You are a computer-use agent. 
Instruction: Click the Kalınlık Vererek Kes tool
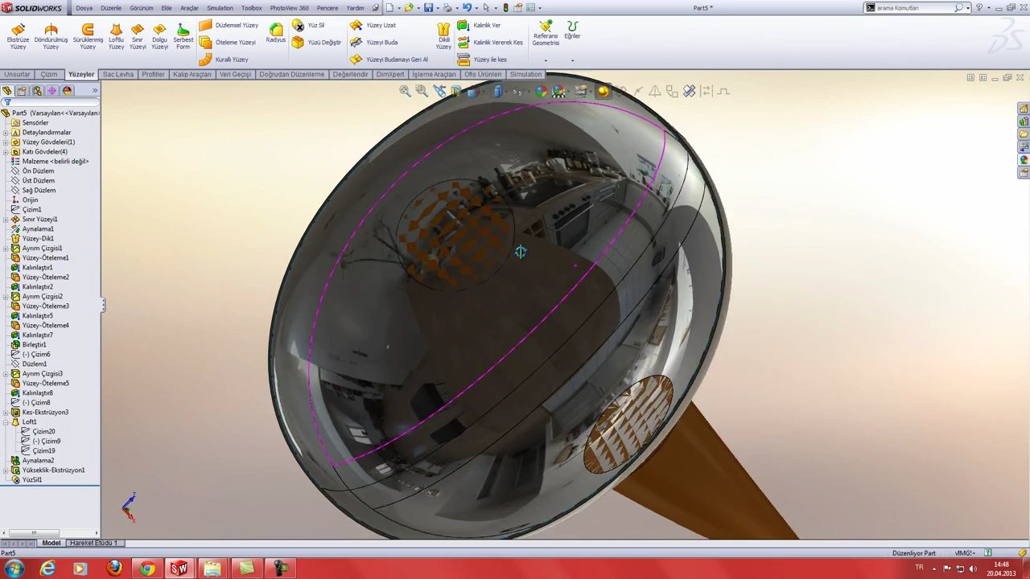click(490, 42)
